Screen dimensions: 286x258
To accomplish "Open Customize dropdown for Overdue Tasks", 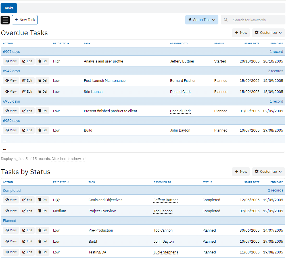I will 268,33.
